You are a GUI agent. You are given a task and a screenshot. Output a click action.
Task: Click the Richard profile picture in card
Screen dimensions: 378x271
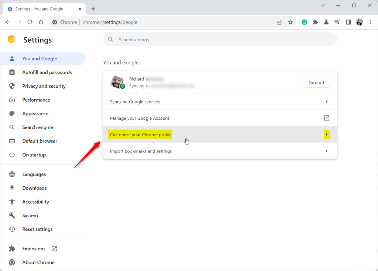tap(117, 82)
